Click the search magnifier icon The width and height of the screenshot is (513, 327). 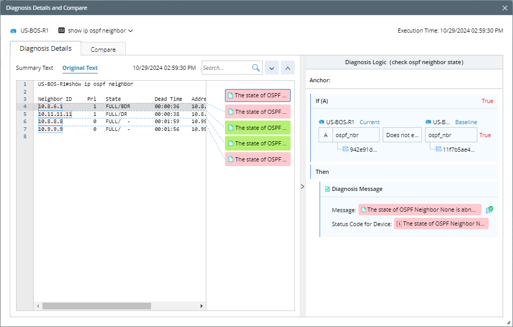256,68
